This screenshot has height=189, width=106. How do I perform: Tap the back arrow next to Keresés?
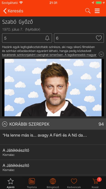[x=5, y=11]
